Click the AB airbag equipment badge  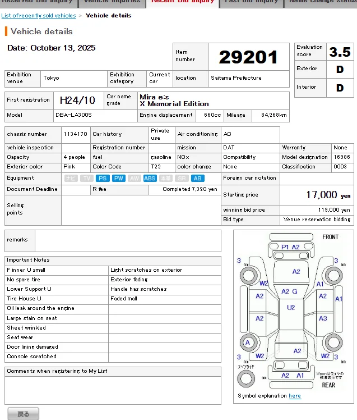[198, 178]
